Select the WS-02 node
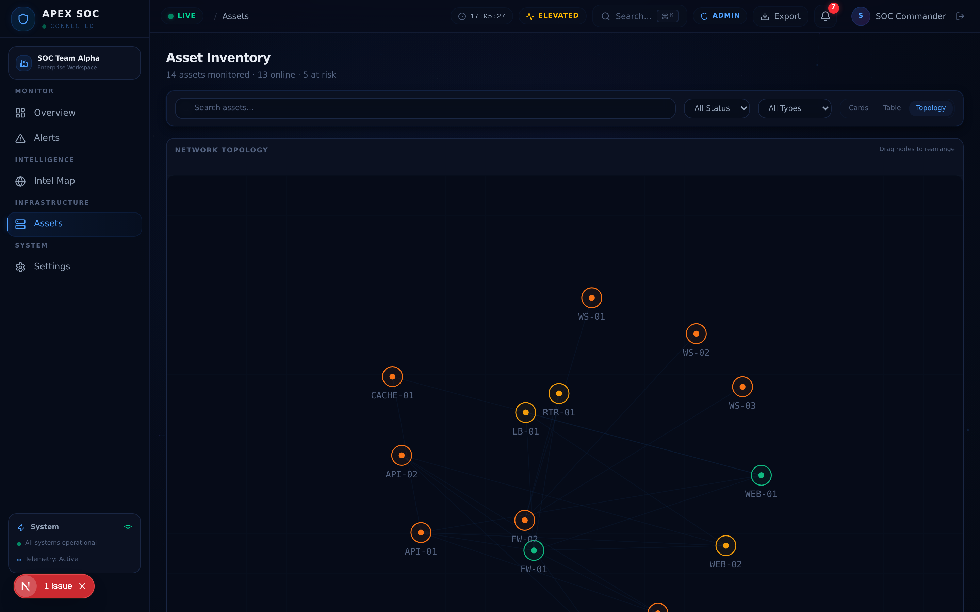Viewport: 980px width, 612px height. tap(696, 334)
